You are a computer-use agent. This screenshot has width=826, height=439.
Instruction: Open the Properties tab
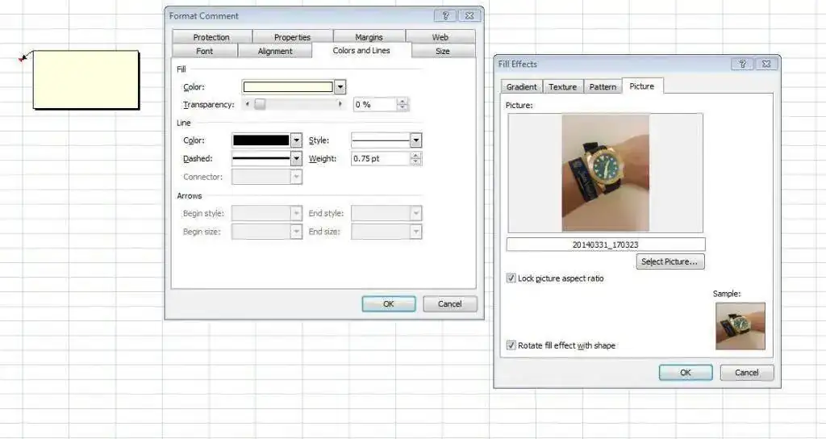(x=292, y=37)
